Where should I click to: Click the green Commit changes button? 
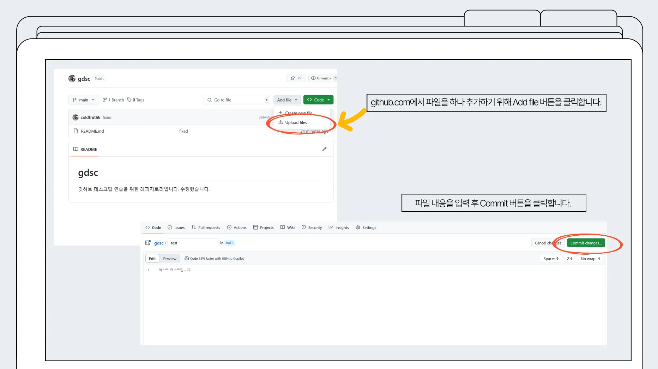pos(586,243)
